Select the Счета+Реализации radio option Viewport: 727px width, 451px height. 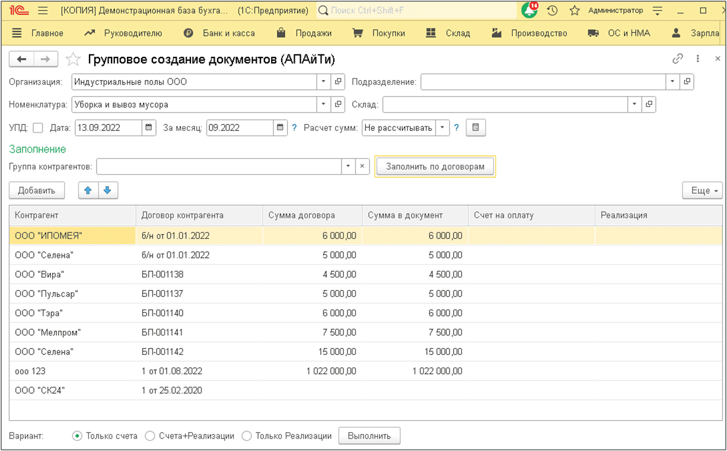(150, 436)
